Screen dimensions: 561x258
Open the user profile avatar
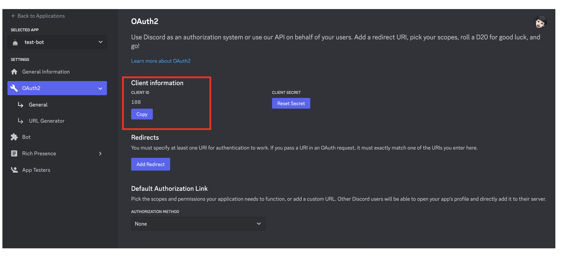(540, 21)
